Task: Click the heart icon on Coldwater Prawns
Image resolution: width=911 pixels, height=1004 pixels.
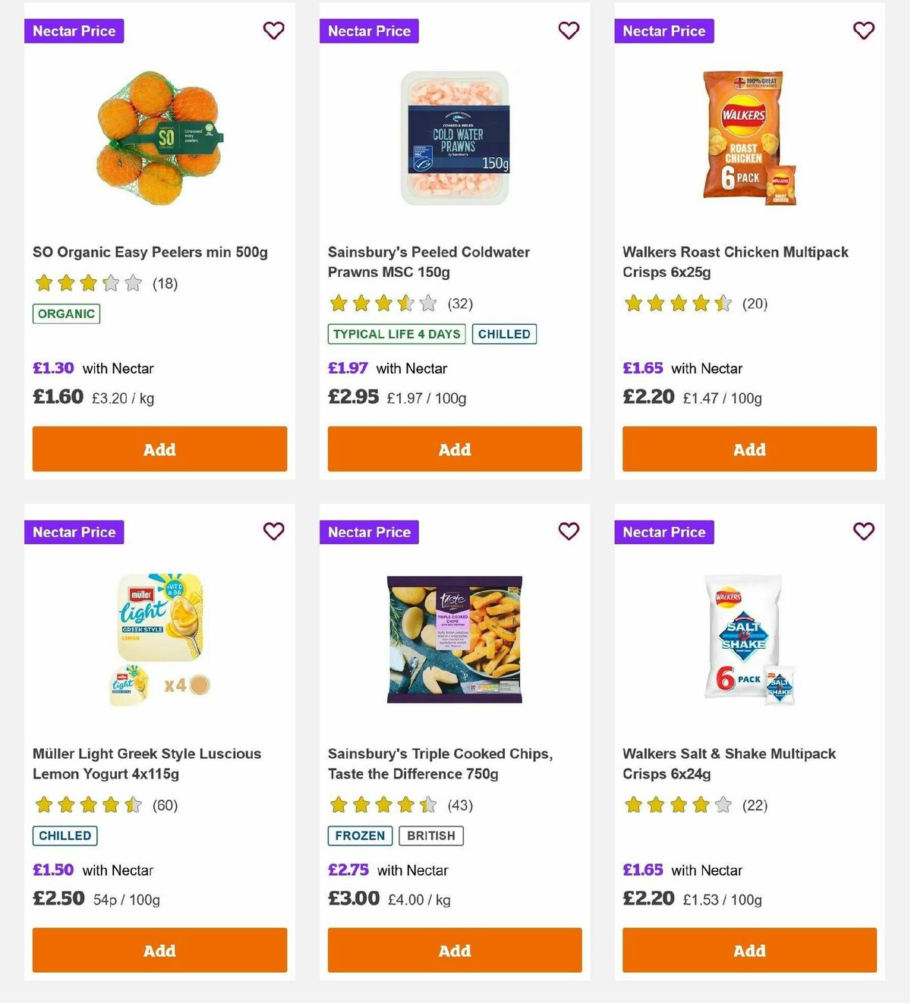Action: click(x=569, y=30)
